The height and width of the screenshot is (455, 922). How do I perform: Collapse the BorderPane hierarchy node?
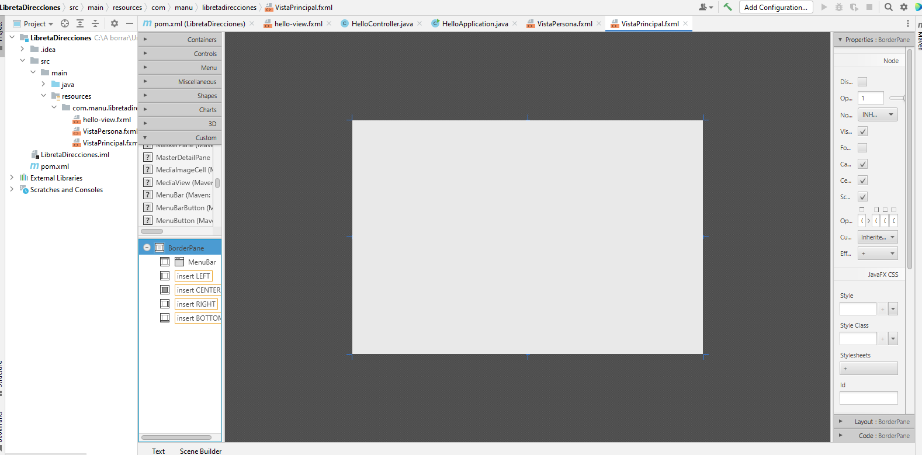pyautogui.click(x=147, y=248)
